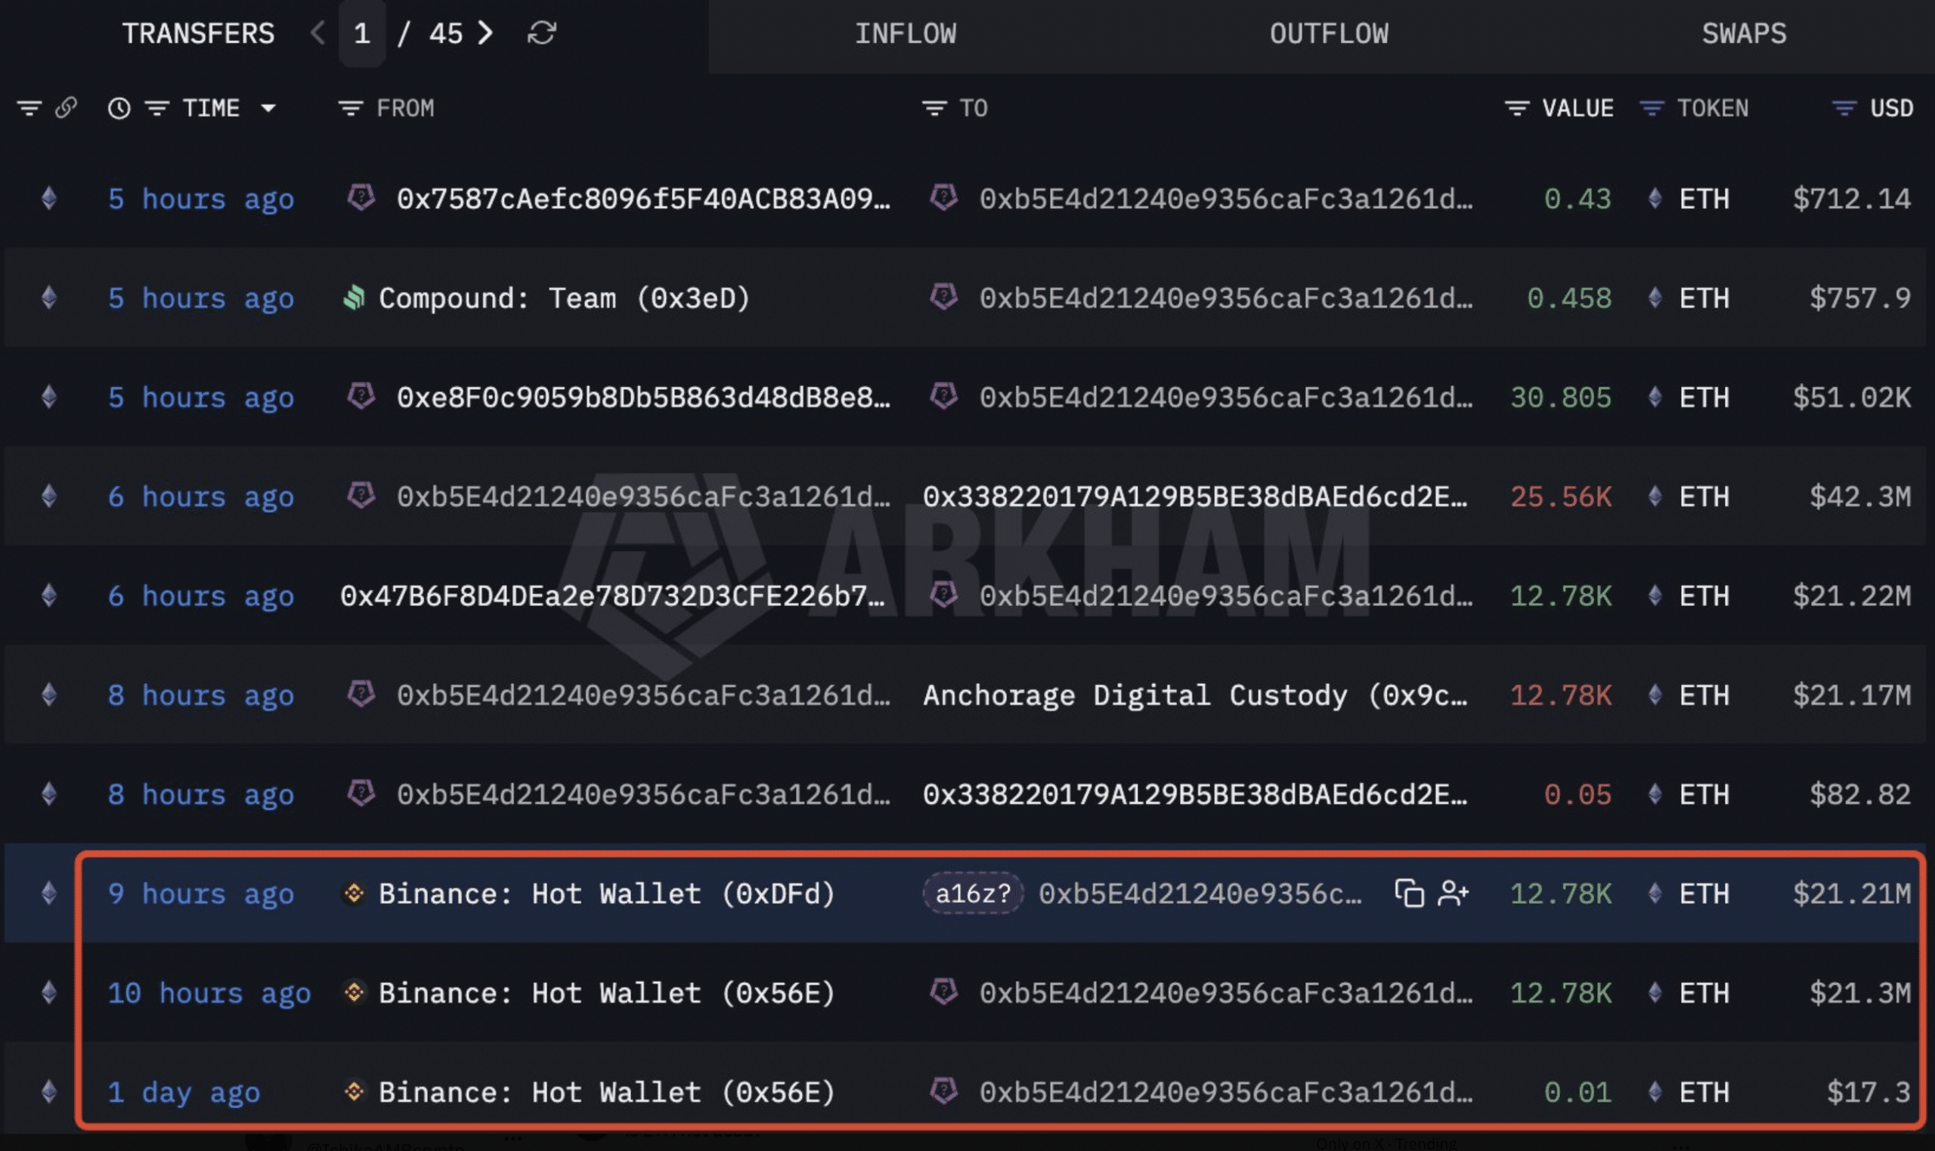The width and height of the screenshot is (1935, 1151).
Task: Add the 9 hours row address as contact
Action: tap(1452, 893)
